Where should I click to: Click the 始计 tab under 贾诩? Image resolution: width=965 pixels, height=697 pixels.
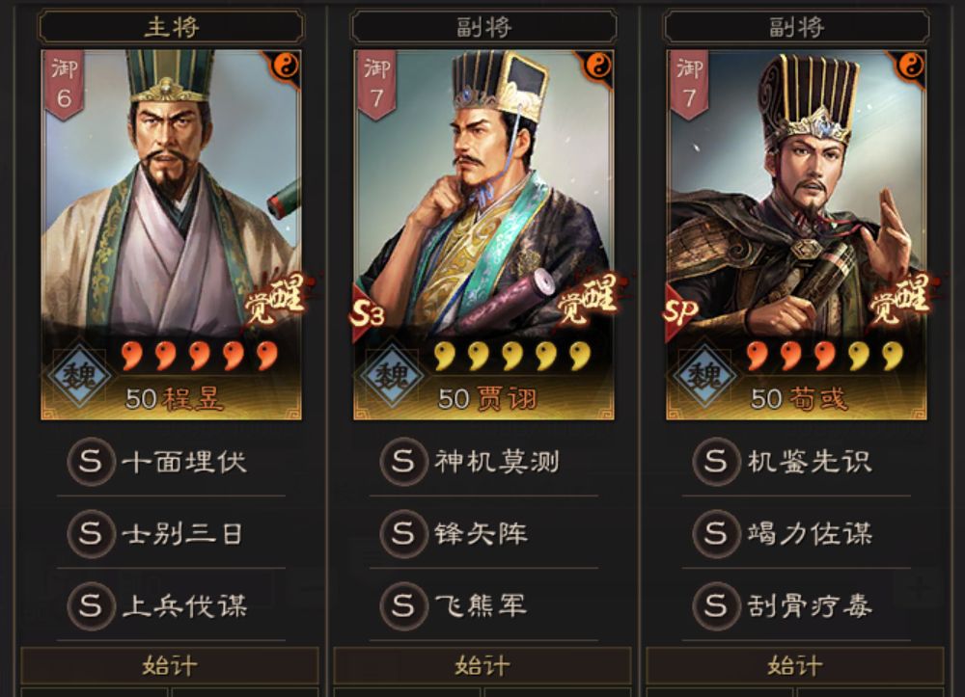pos(482,665)
